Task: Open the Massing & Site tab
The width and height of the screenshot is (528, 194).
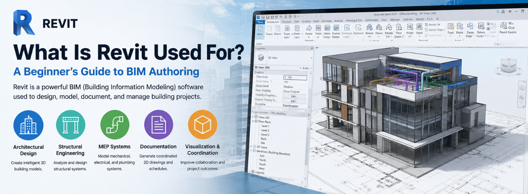Action: [x=354, y=21]
